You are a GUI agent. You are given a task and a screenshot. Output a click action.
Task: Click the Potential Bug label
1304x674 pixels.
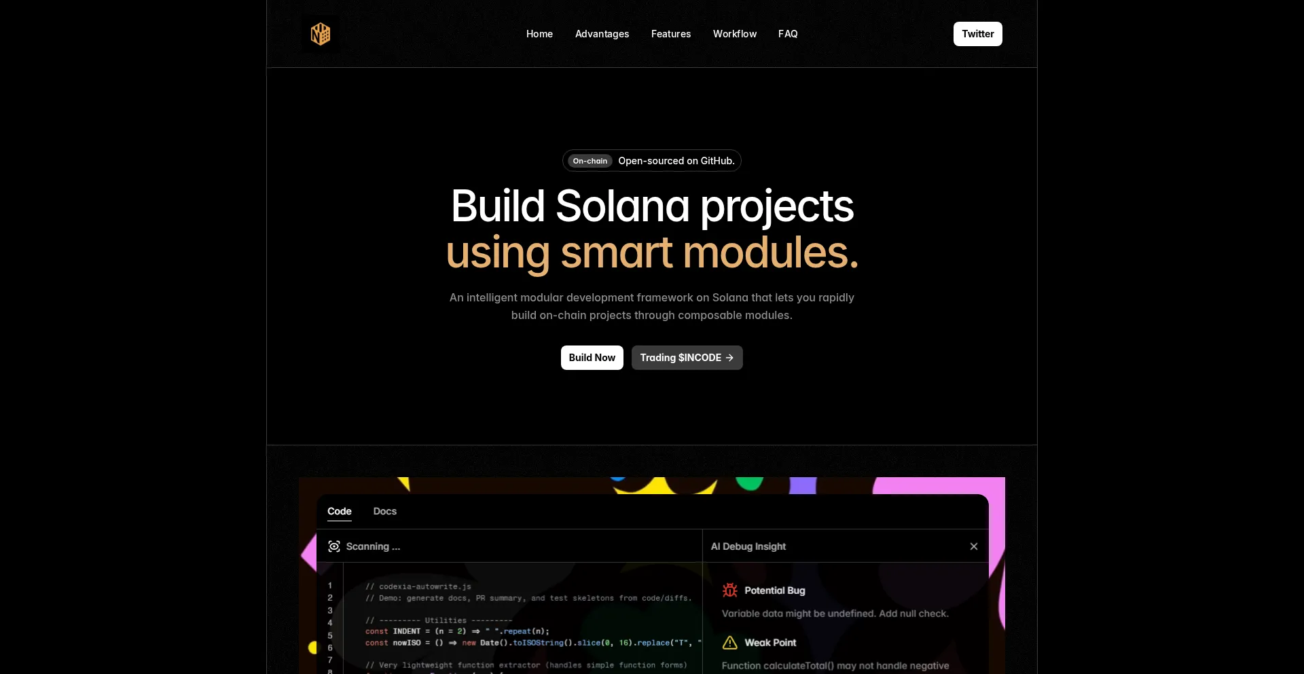tap(775, 591)
